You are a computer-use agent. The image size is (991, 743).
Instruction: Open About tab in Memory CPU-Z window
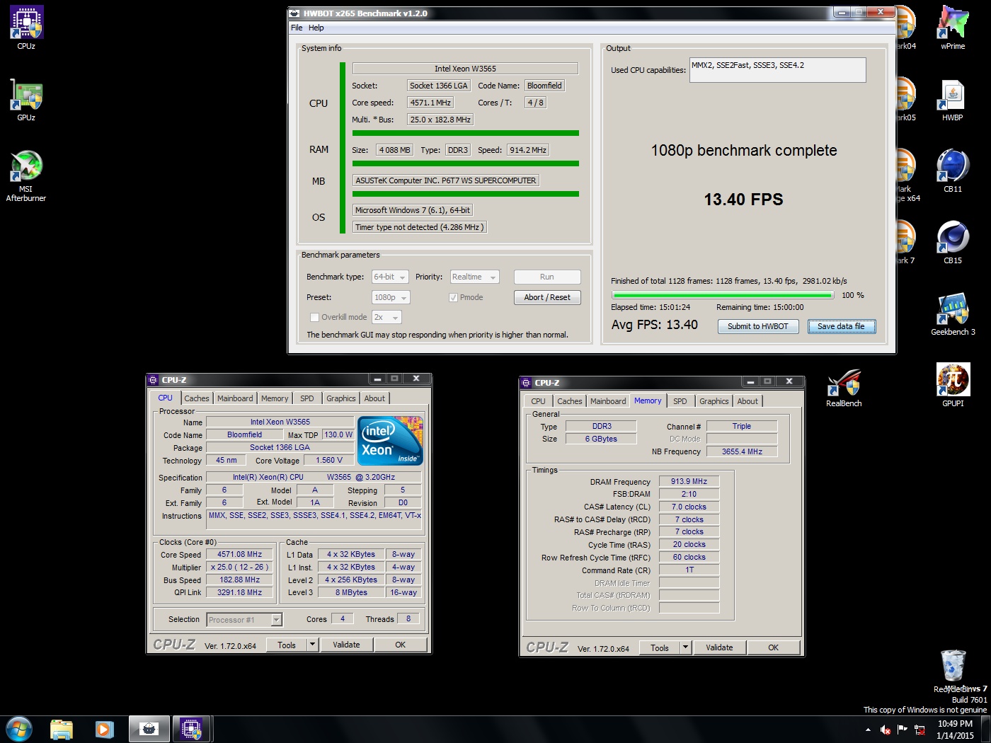coord(747,401)
